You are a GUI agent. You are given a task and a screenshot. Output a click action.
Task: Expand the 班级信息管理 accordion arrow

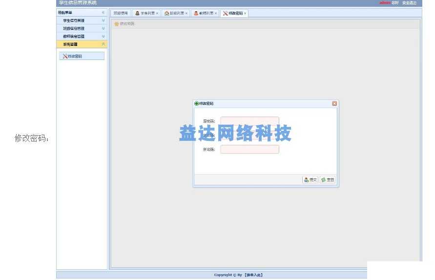tap(103, 29)
